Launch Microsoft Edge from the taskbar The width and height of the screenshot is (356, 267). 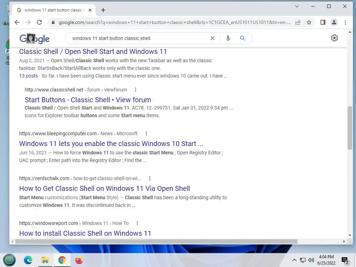pos(28,260)
